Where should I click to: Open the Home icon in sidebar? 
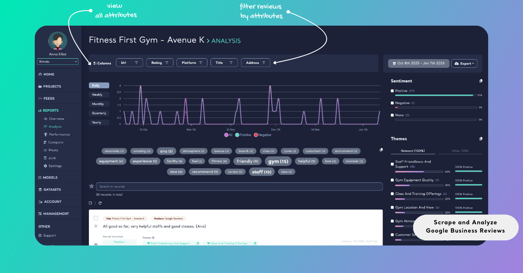40,74
